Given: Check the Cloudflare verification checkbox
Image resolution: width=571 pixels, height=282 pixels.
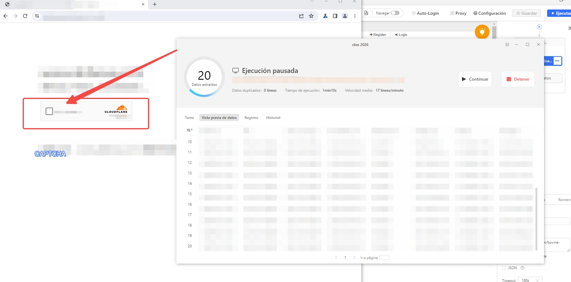Looking at the screenshot, I should click(49, 111).
